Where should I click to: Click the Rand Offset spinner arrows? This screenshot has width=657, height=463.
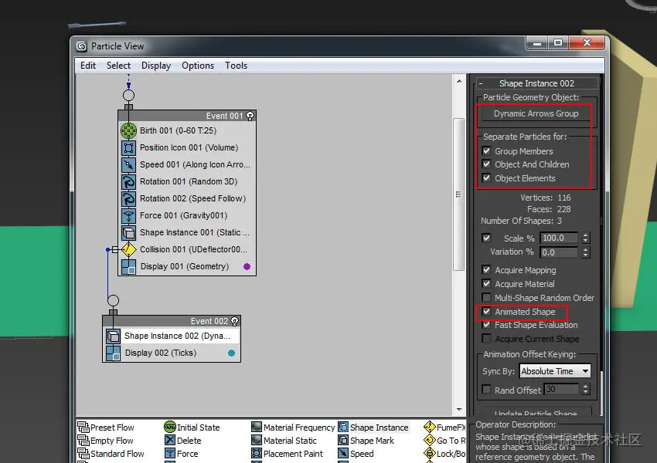point(585,390)
